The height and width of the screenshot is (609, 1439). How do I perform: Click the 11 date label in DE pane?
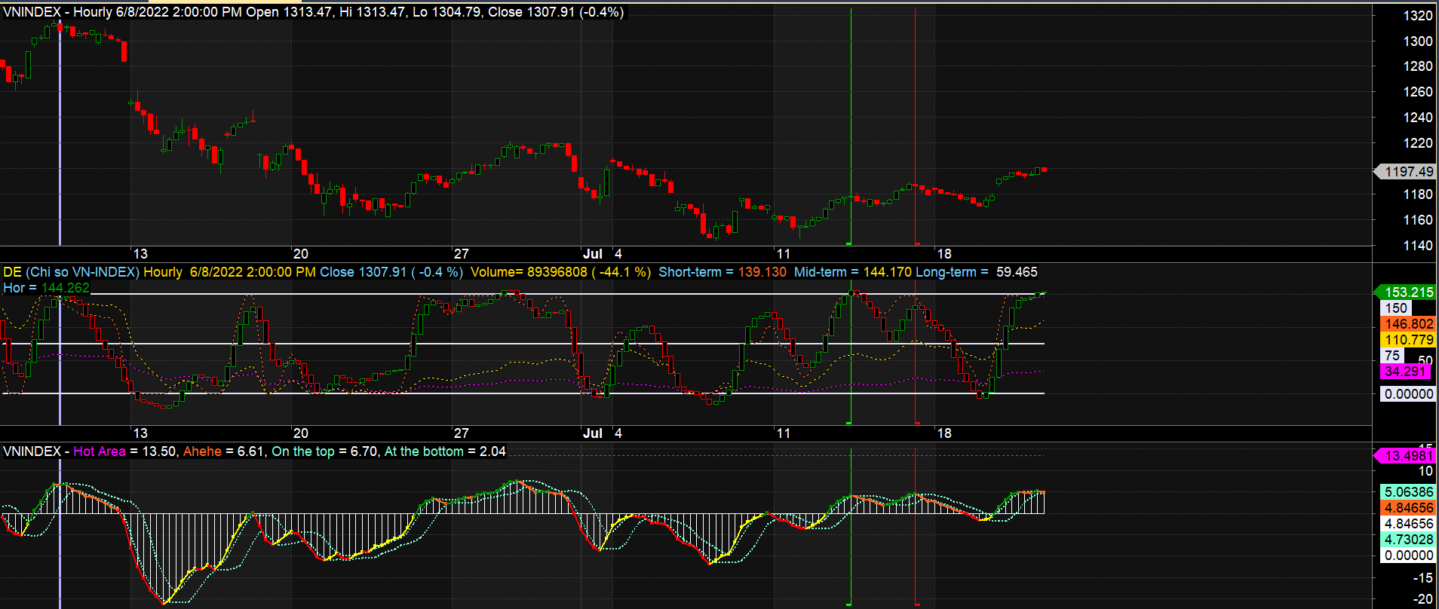tap(784, 433)
